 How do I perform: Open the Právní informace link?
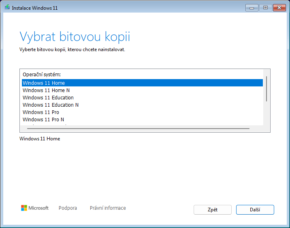(108, 208)
